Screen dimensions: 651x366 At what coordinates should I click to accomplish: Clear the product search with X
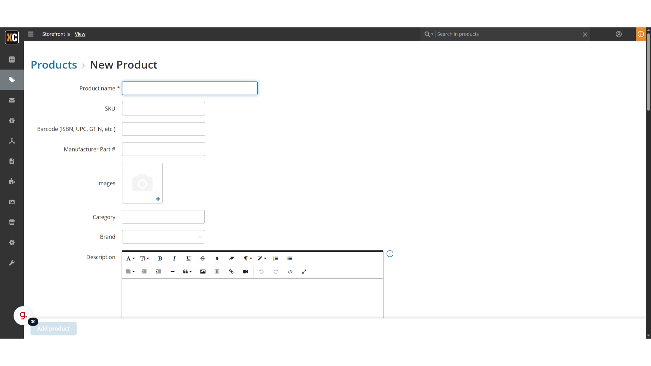[585, 35]
